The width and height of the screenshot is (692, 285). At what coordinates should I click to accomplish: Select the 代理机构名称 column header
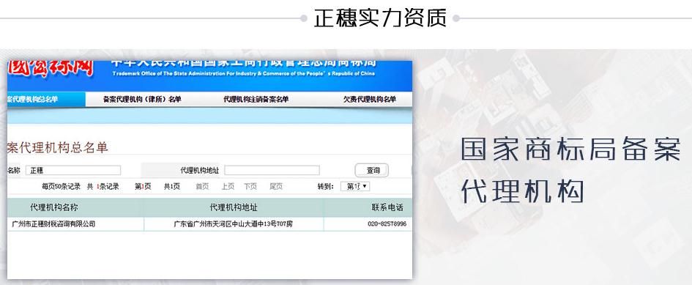coord(54,207)
